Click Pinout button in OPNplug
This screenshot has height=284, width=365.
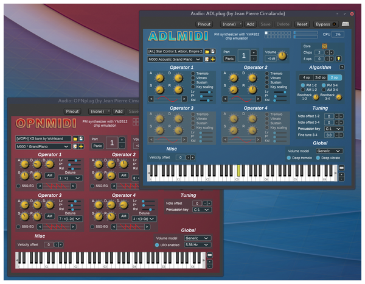[72, 111]
